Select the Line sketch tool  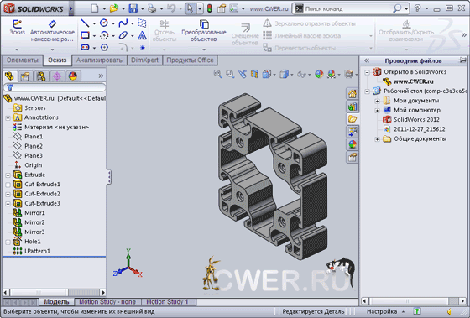[x=85, y=23]
